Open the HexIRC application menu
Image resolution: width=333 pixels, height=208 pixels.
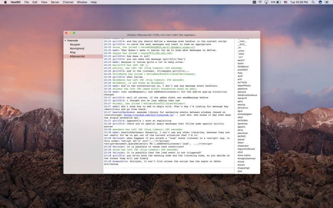click(x=16, y=2)
